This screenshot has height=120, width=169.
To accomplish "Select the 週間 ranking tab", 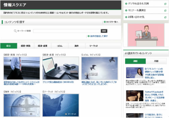I will pos(135,61).
